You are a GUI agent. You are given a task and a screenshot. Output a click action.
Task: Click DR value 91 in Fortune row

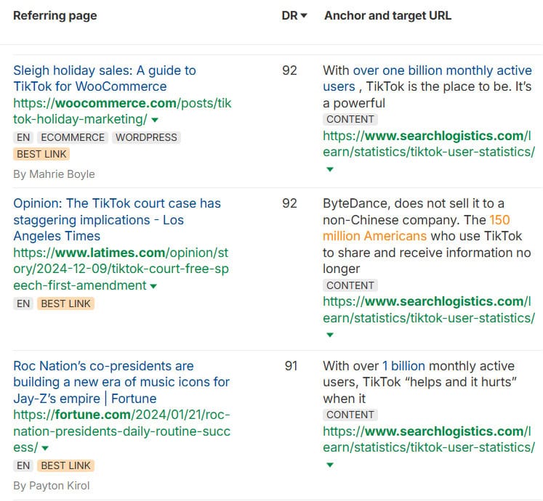tap(291, 366)
